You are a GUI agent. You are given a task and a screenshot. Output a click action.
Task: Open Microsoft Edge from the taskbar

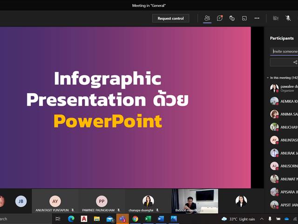(71, 219)
